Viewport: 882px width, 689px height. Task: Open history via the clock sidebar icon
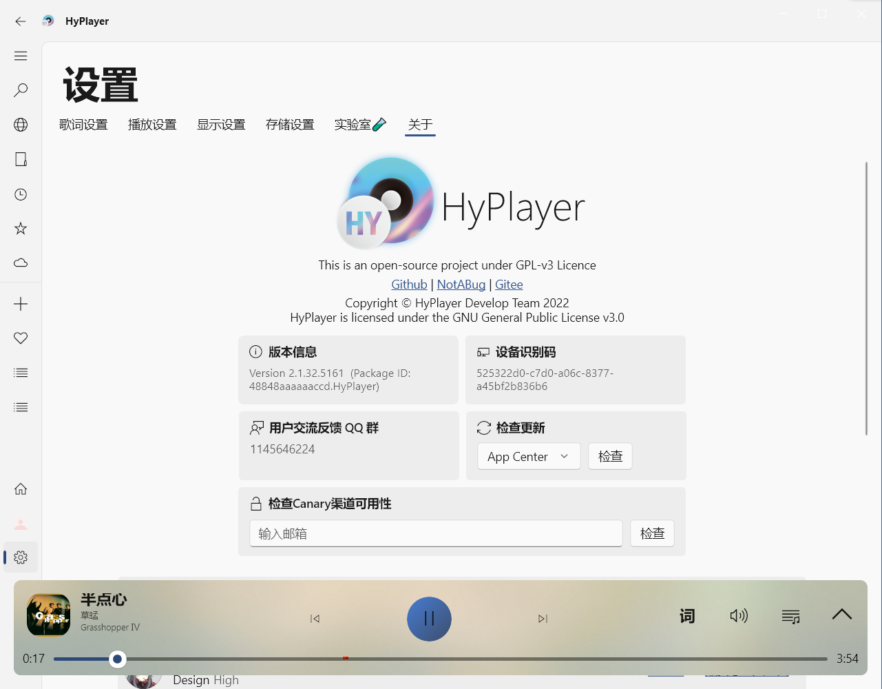[x=21, y=194]
